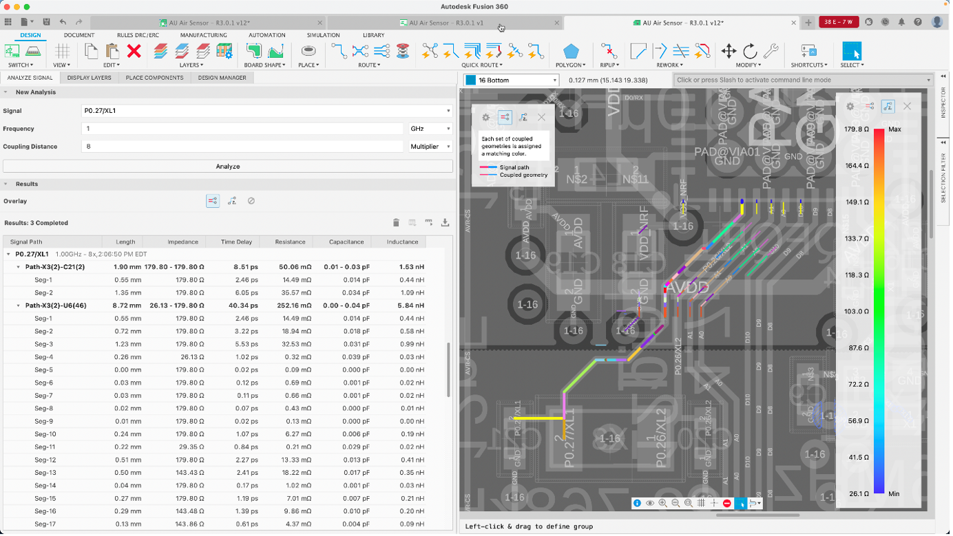The width and height of the screenshot is (953, 536).
Task: Switch to the DOCUMENT ribbon tab
Action: (79, 35)
